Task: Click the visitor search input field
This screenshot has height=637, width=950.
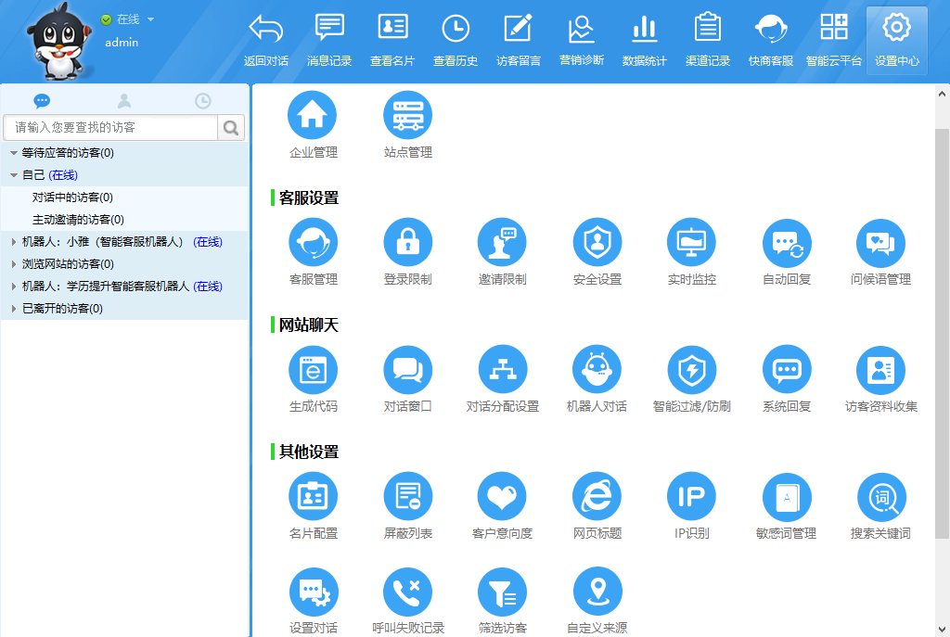Action: point(111,127)
